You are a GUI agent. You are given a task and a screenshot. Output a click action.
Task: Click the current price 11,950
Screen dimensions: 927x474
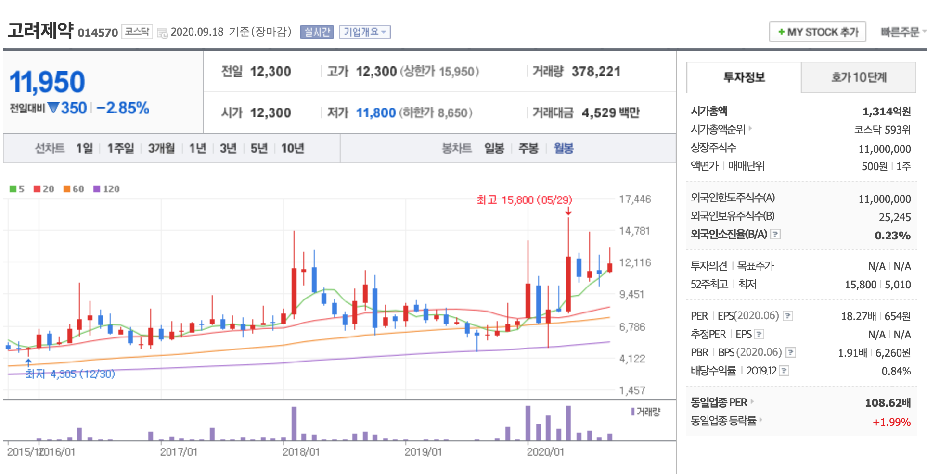tap(47, 82)
